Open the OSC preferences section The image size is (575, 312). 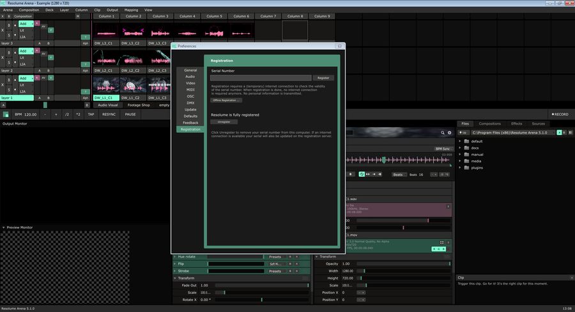click(x=190, y=97)
